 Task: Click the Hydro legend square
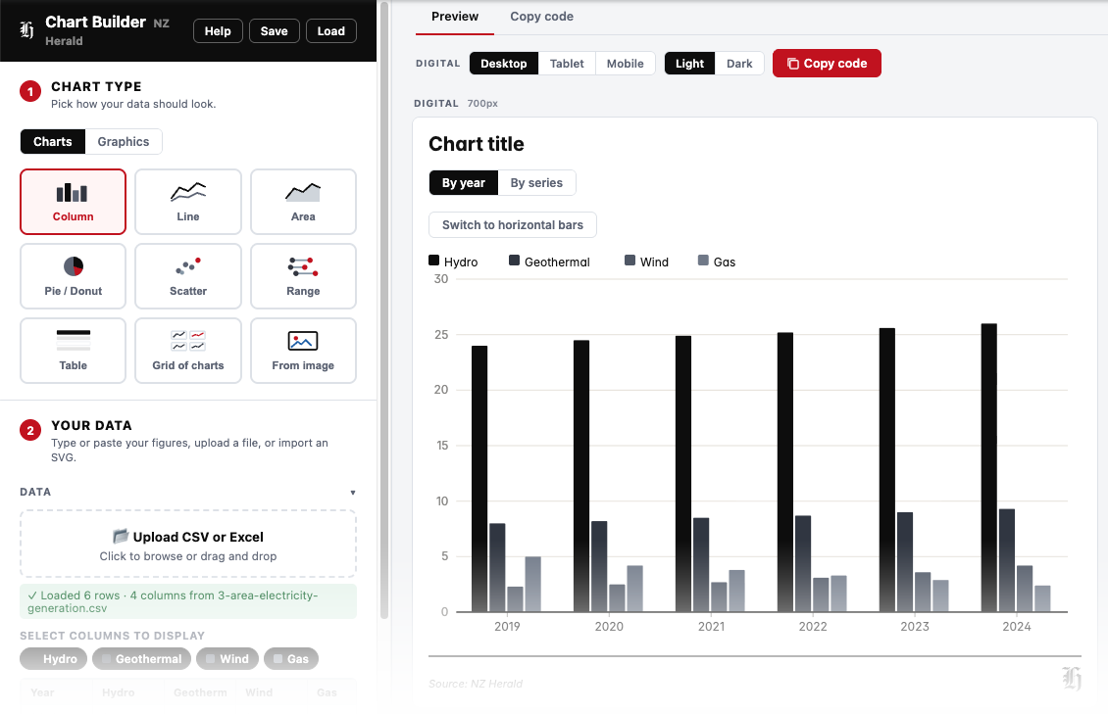coord(433,261)
